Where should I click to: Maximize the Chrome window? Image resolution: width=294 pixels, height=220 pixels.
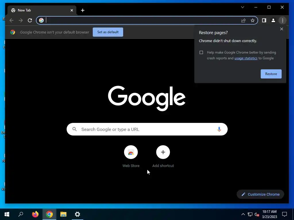coord(269,7)
